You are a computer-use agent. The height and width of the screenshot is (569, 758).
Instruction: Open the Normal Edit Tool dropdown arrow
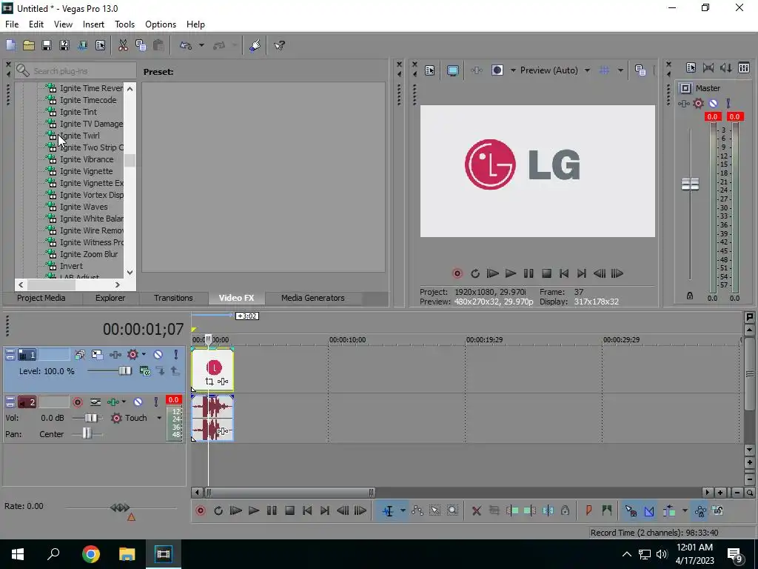[403, 511]
